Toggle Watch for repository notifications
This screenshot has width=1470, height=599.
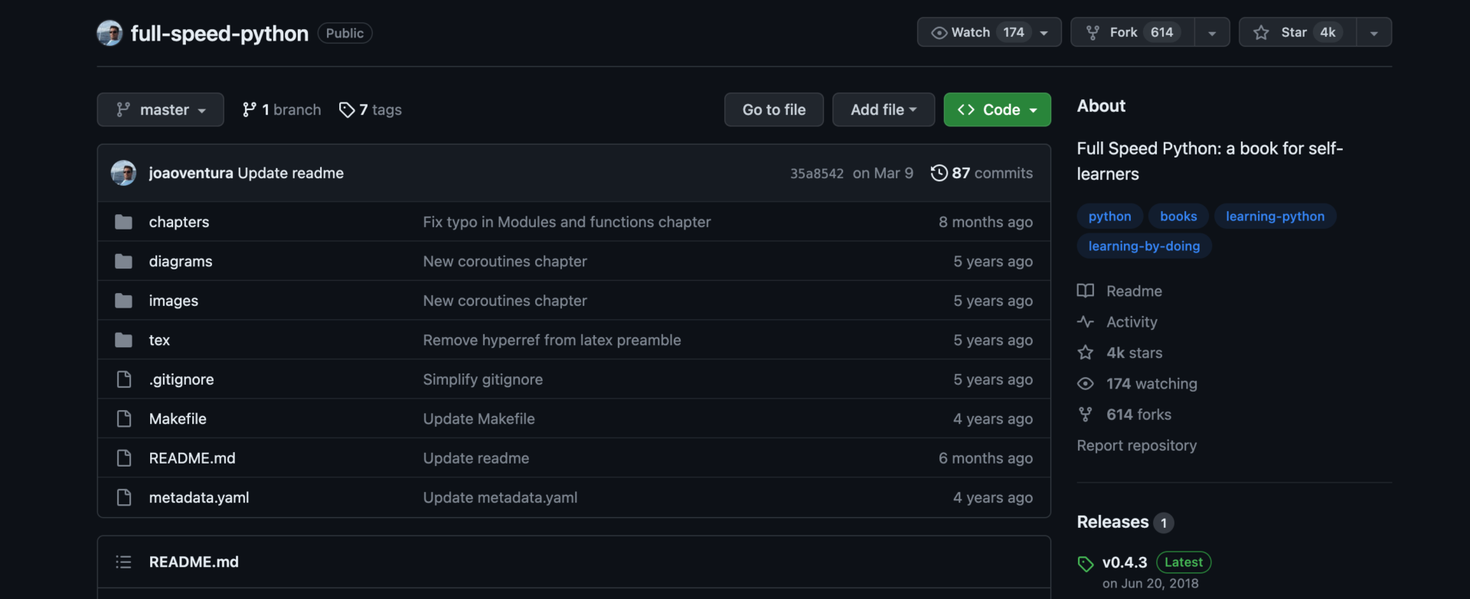point(989,32)
